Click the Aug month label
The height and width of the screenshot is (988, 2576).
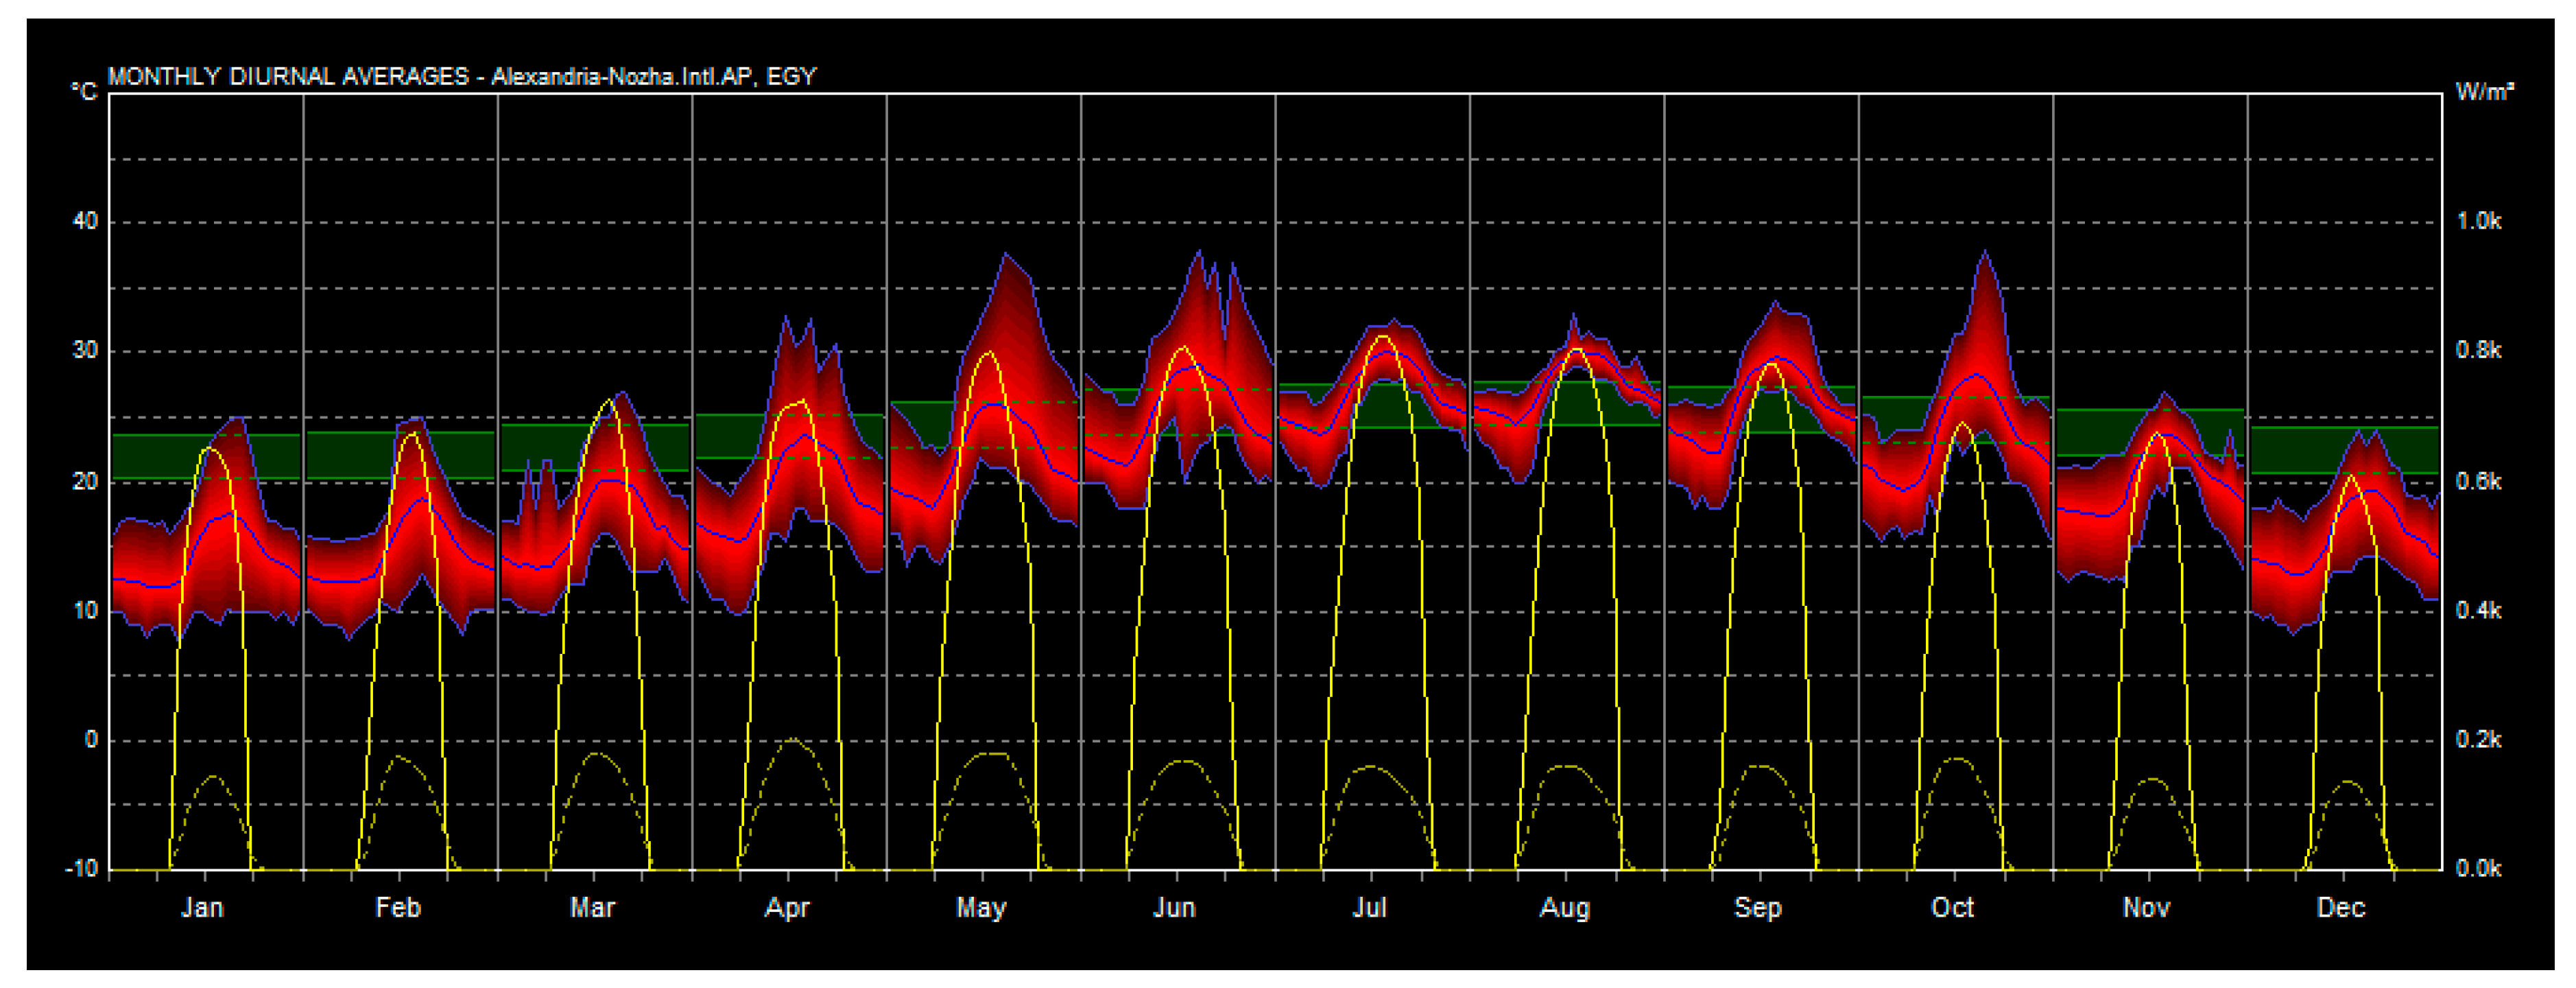coord(1565,908)
